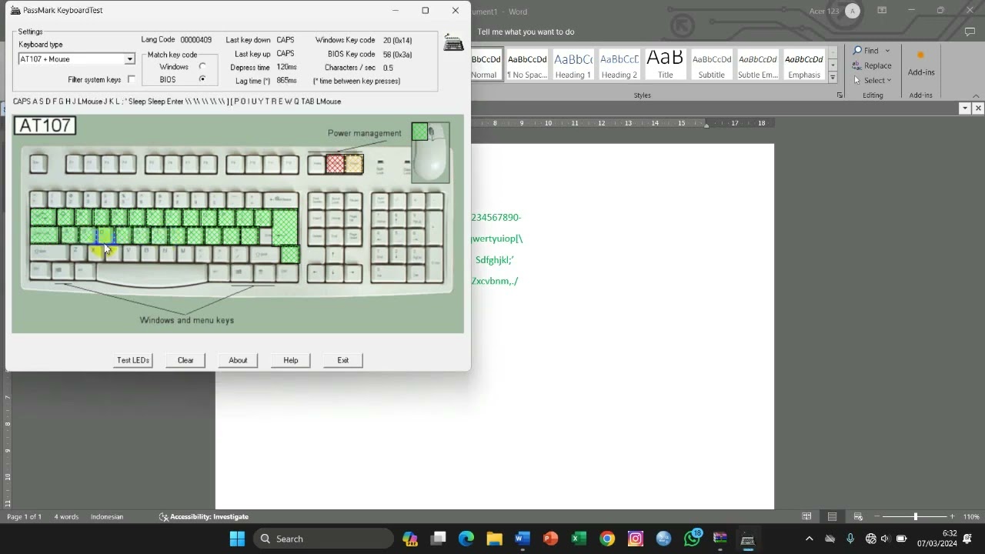
Task: Click the 110% zoom level in Word
Action: pyautogui.click(x=971, y=516)
